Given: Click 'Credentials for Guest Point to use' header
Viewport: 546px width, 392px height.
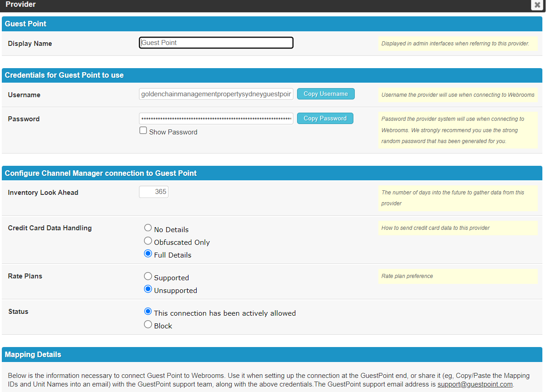Looking at the screenshot, I should coord(272,75).
